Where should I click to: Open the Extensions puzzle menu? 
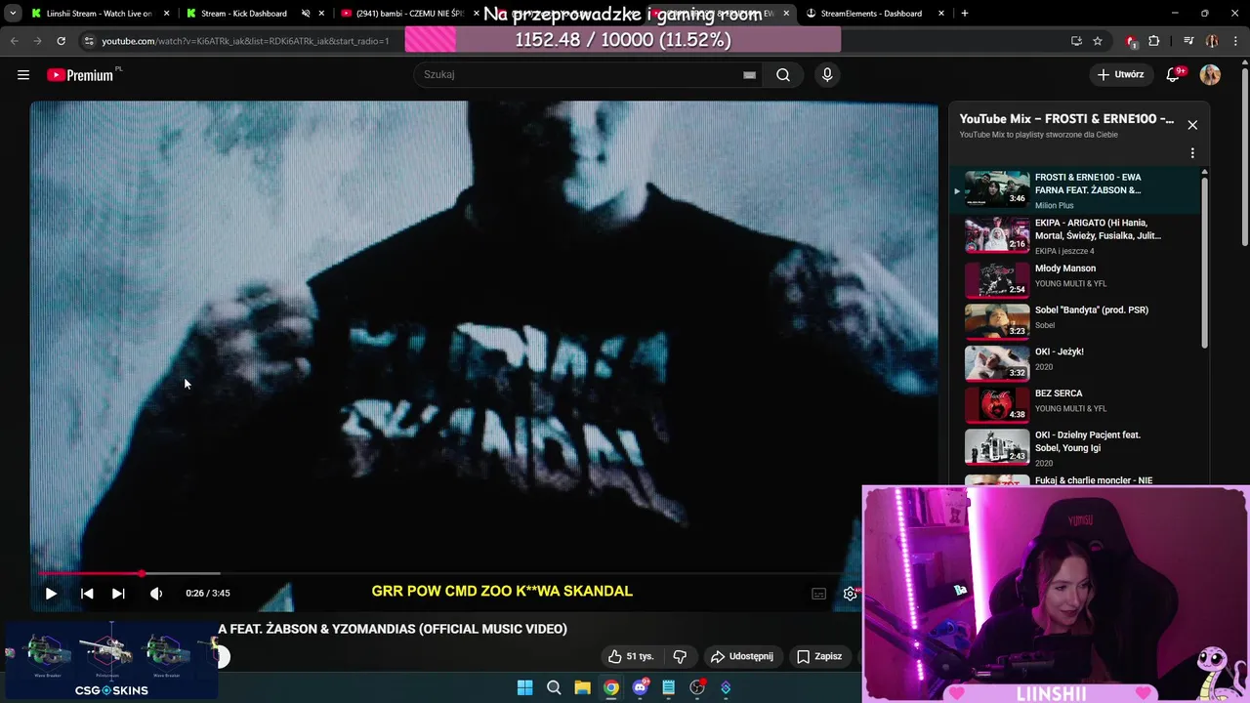(1154, 41)
